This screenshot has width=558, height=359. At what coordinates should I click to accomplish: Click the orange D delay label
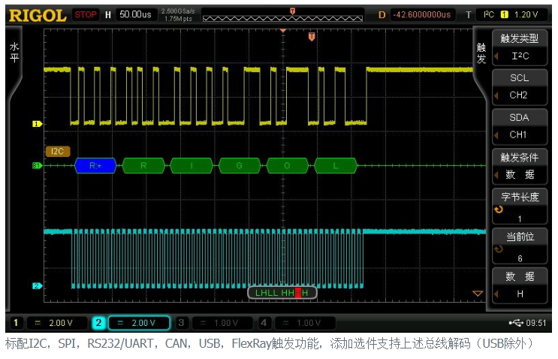(382, 15)
